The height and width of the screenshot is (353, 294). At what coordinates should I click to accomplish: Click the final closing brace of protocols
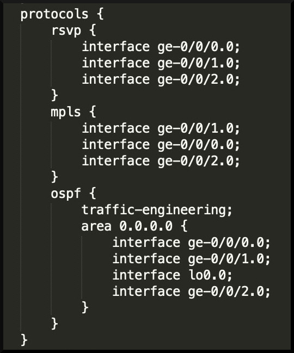tap(24, 340)
